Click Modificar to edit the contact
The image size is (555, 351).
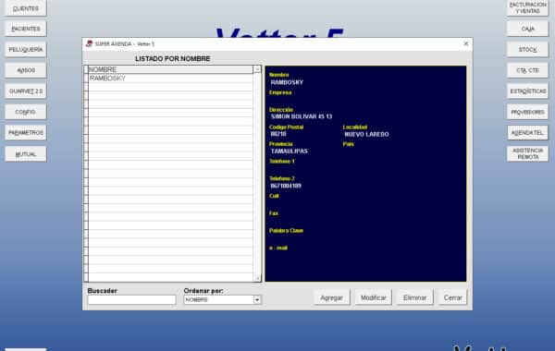click(x=373, y=297)
